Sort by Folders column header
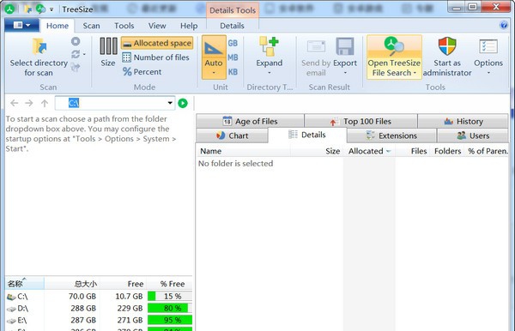The width and height of the screenshot is (515, 331). (x=448, y=151)
